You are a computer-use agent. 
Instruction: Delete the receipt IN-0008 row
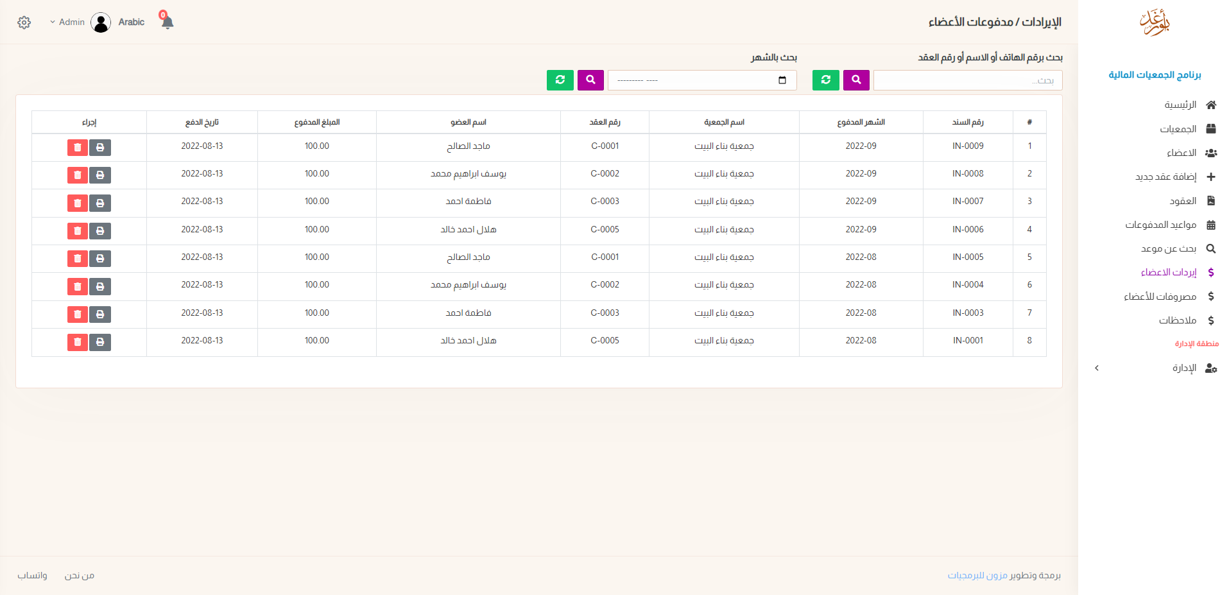click(78, 175)
